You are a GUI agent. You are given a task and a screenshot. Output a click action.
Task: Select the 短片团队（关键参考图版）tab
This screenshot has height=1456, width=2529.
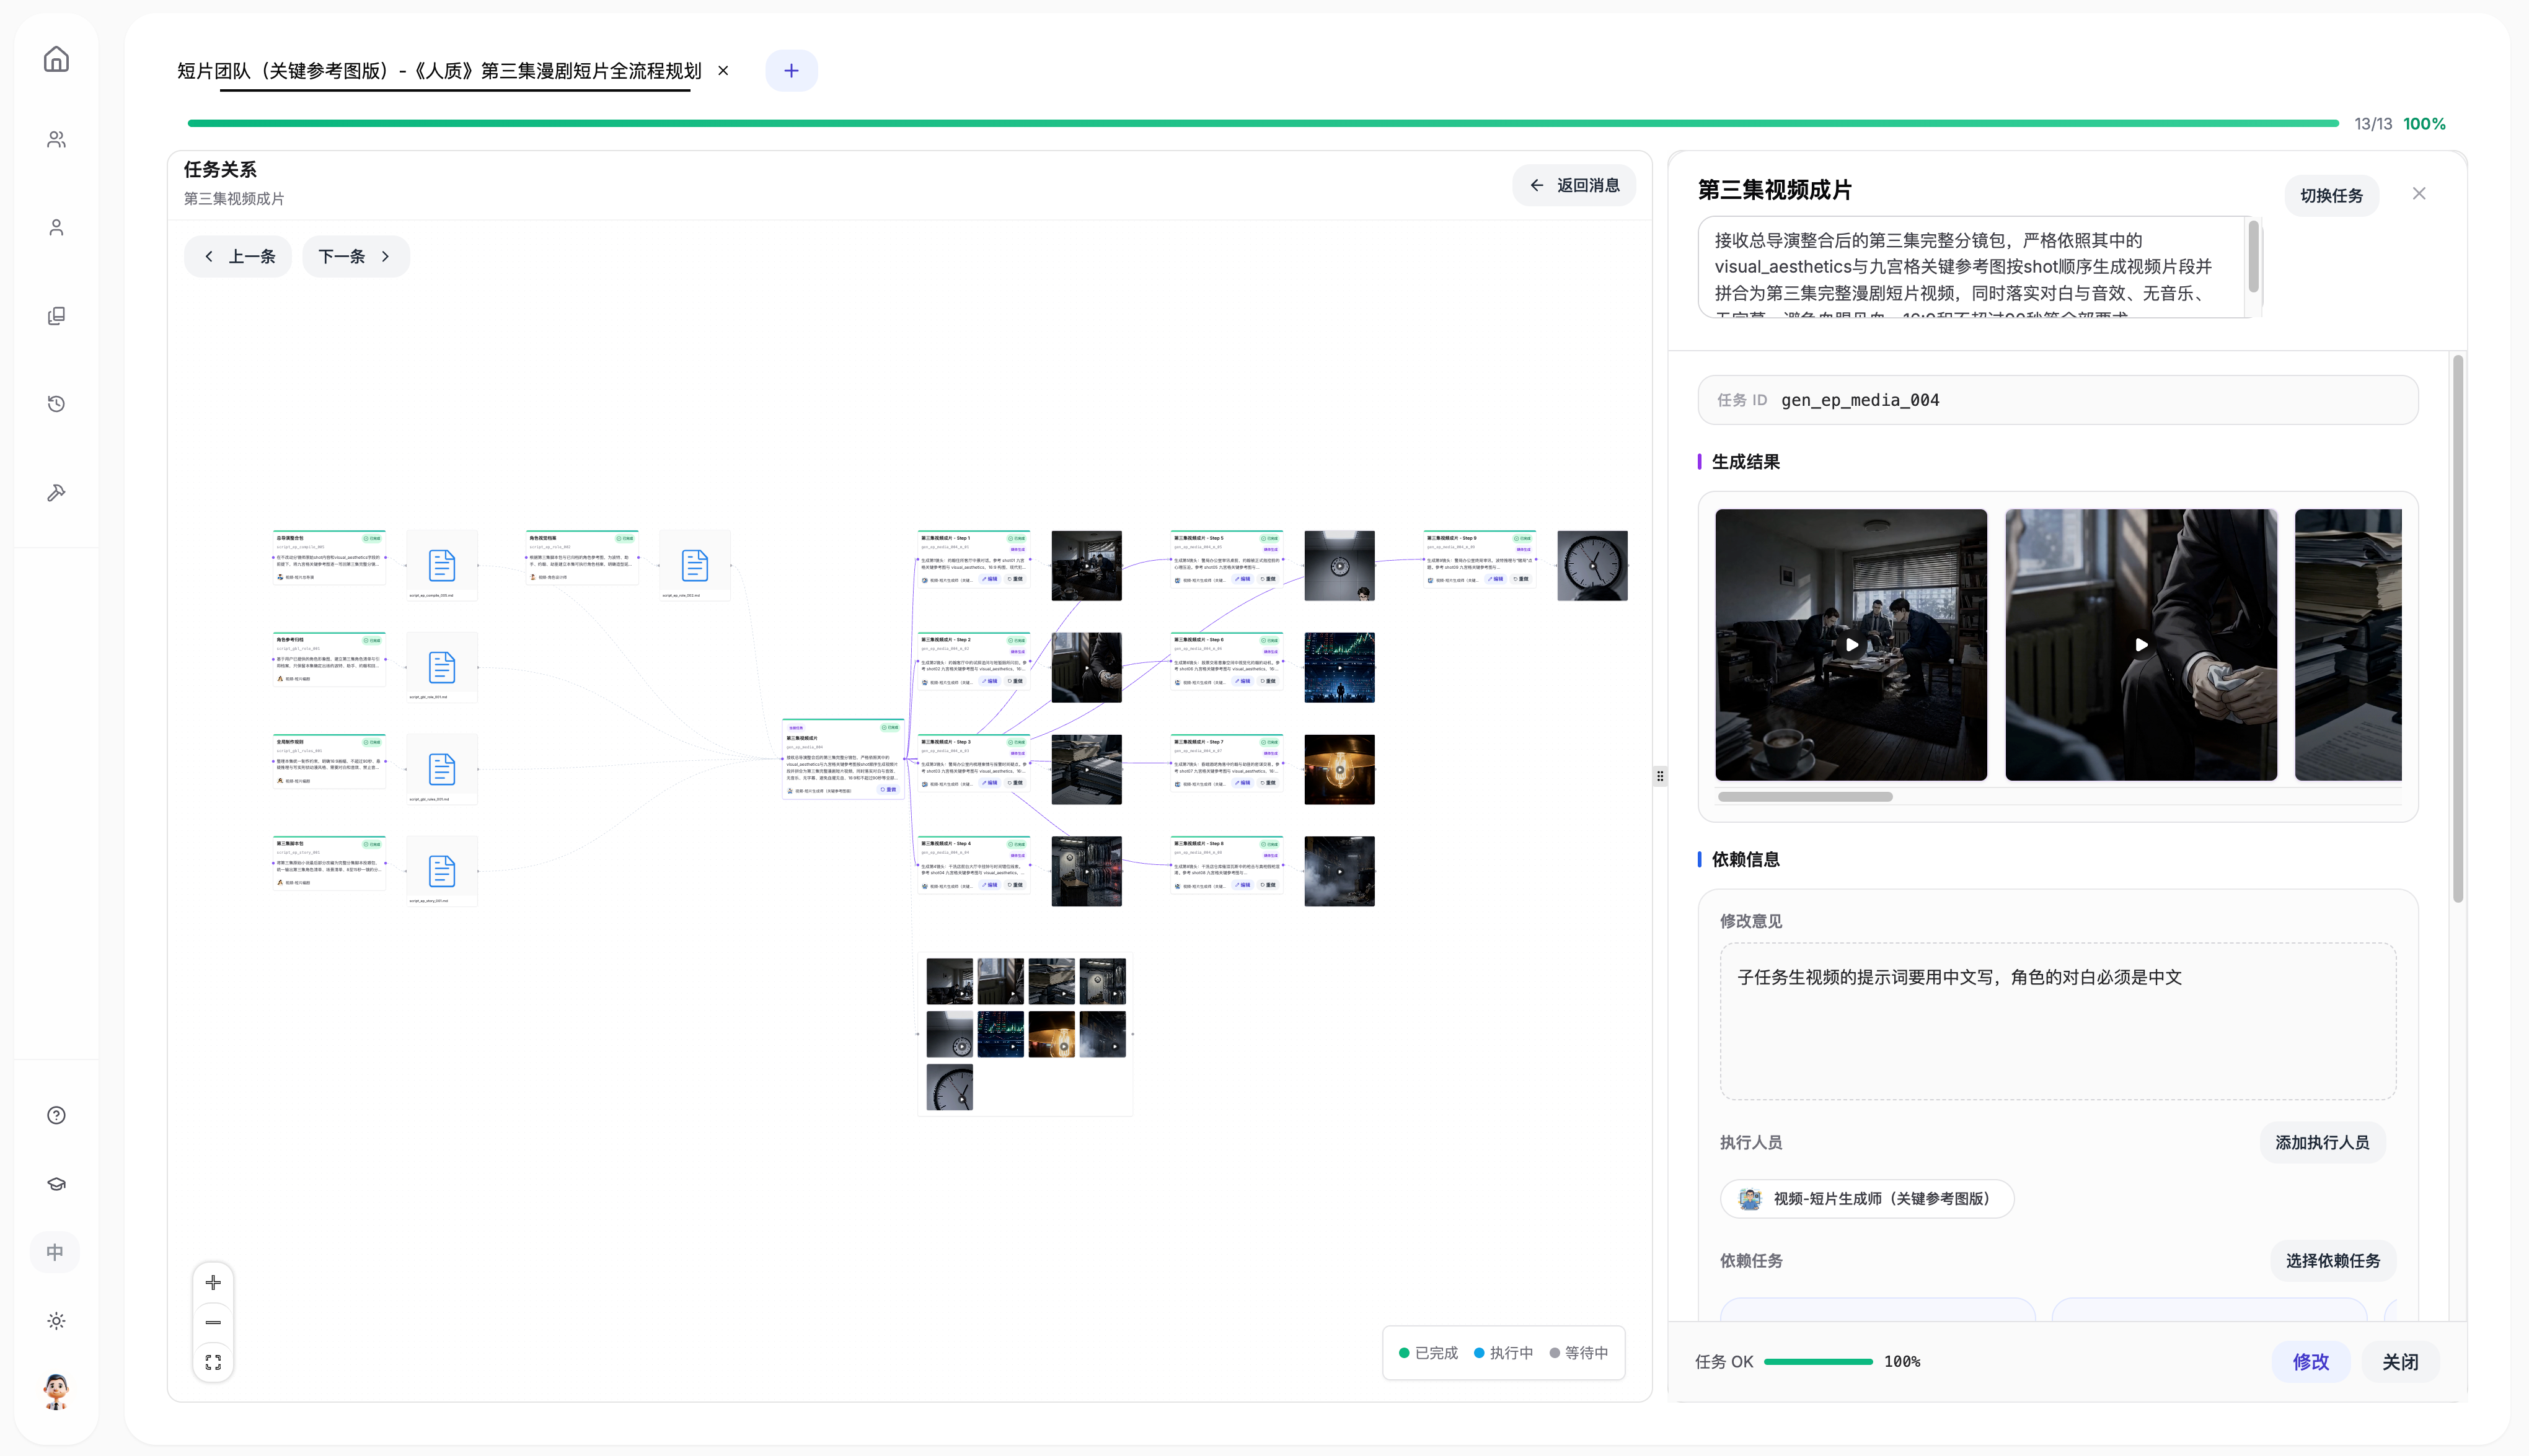(x=439, y=71)
